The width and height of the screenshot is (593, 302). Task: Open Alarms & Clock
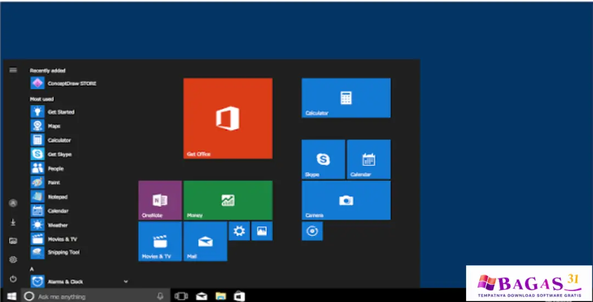pos(57,282)
